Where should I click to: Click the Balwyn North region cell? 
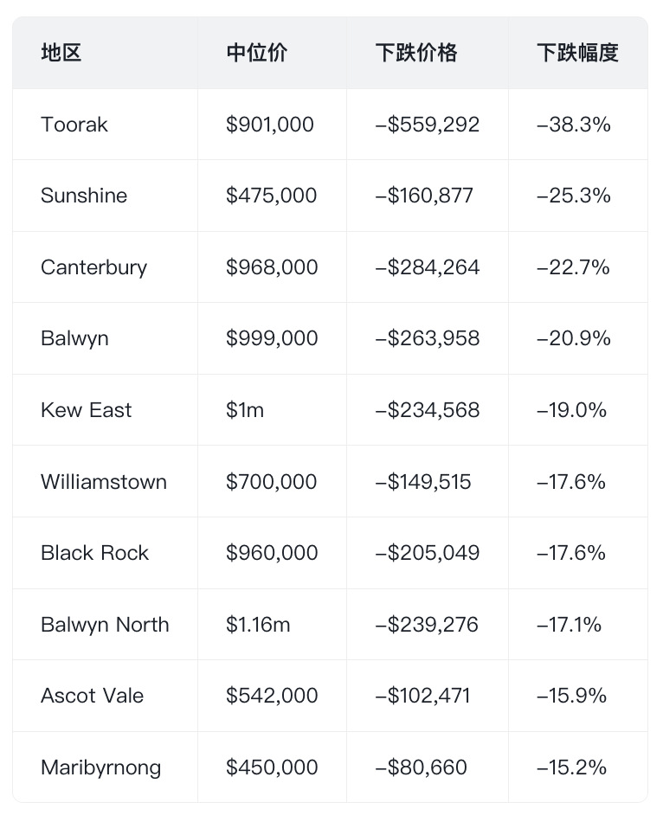coord(105,625)
